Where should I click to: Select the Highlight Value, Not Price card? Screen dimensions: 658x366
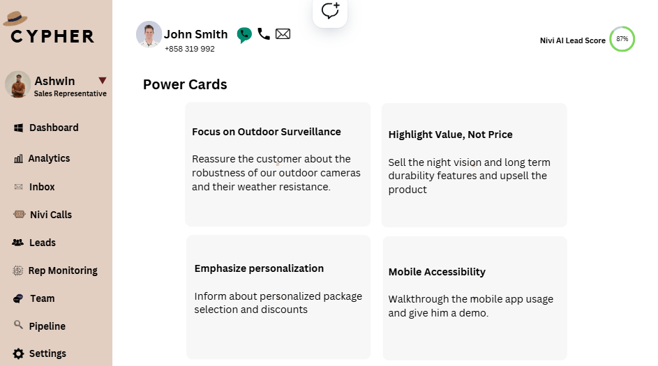pos(474,165)
